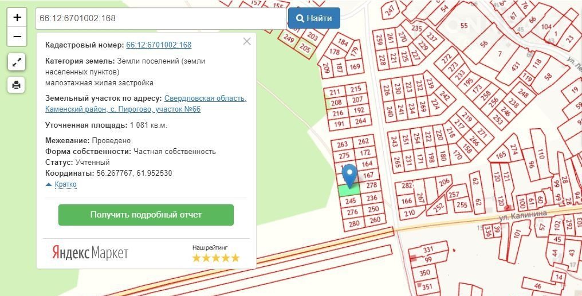The height and width of the screenshot is (296, 582).
Task: Open the Свердловская область address link
Action: pyautogui.click(x=205, y=98)
